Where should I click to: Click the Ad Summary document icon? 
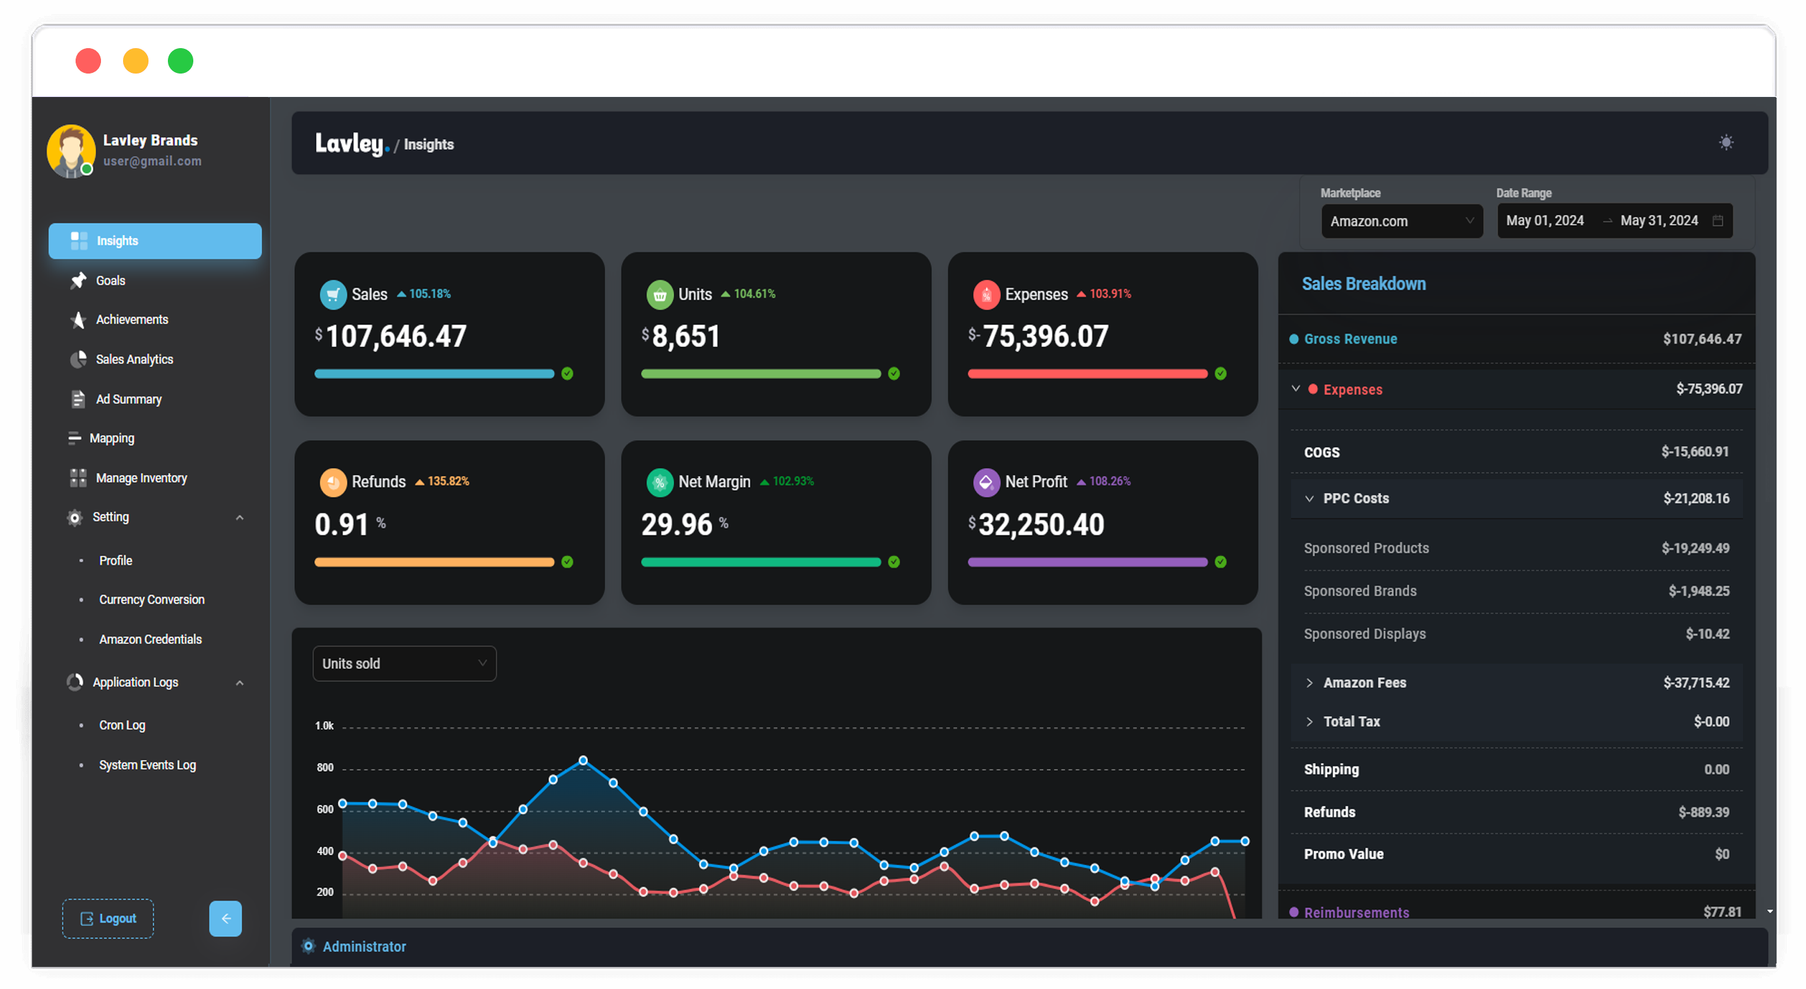[x=78, y=399]
